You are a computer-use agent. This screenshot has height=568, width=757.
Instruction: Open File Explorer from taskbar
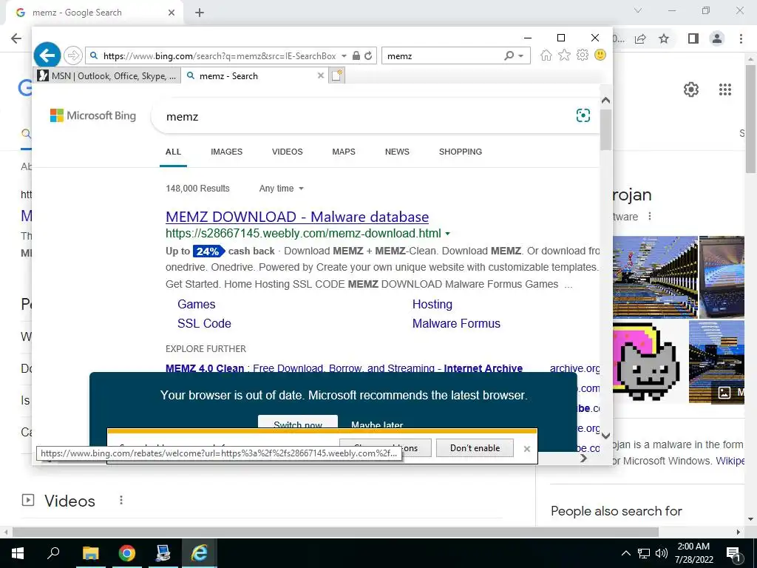[90, 553]
